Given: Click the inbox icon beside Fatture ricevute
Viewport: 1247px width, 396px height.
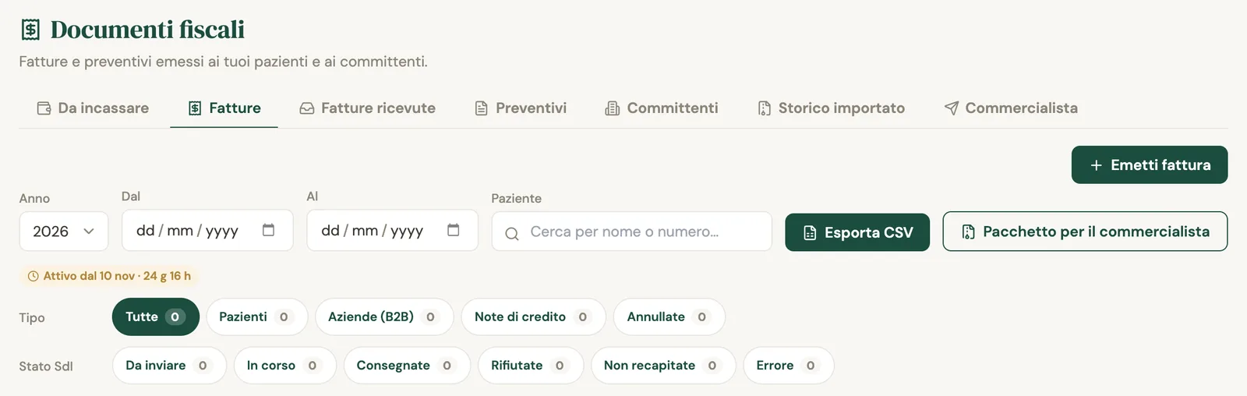Looking at the screenshot, I should coord(307,108).
